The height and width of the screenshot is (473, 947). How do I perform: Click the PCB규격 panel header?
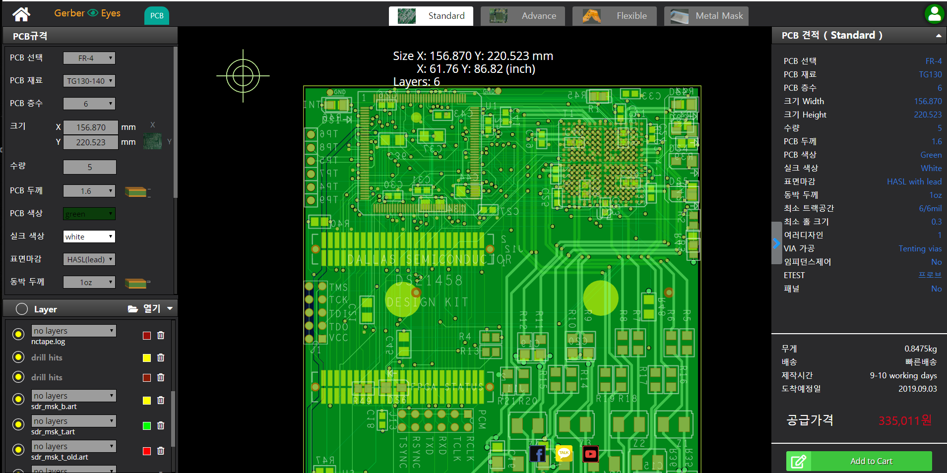pyautogui.click(x=90, y=36)
